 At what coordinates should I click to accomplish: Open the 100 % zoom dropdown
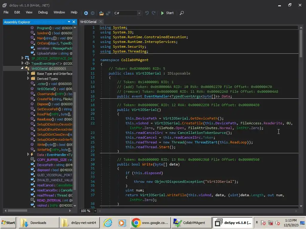tap(95, 211)
